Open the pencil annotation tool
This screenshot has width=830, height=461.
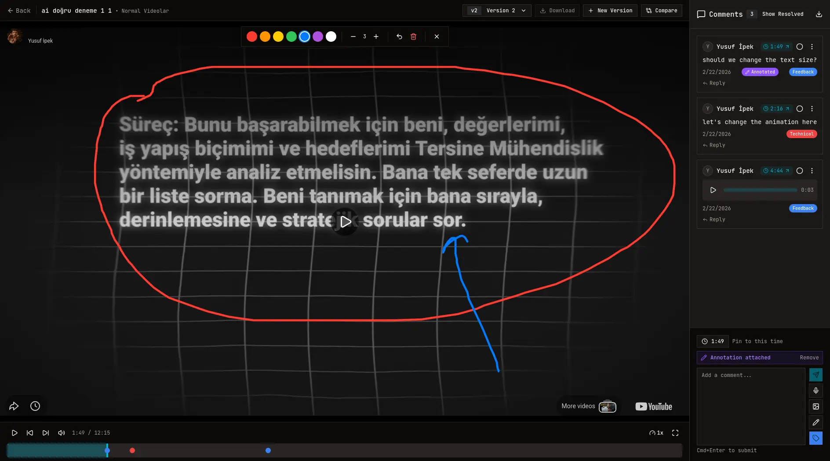(816, 422)
